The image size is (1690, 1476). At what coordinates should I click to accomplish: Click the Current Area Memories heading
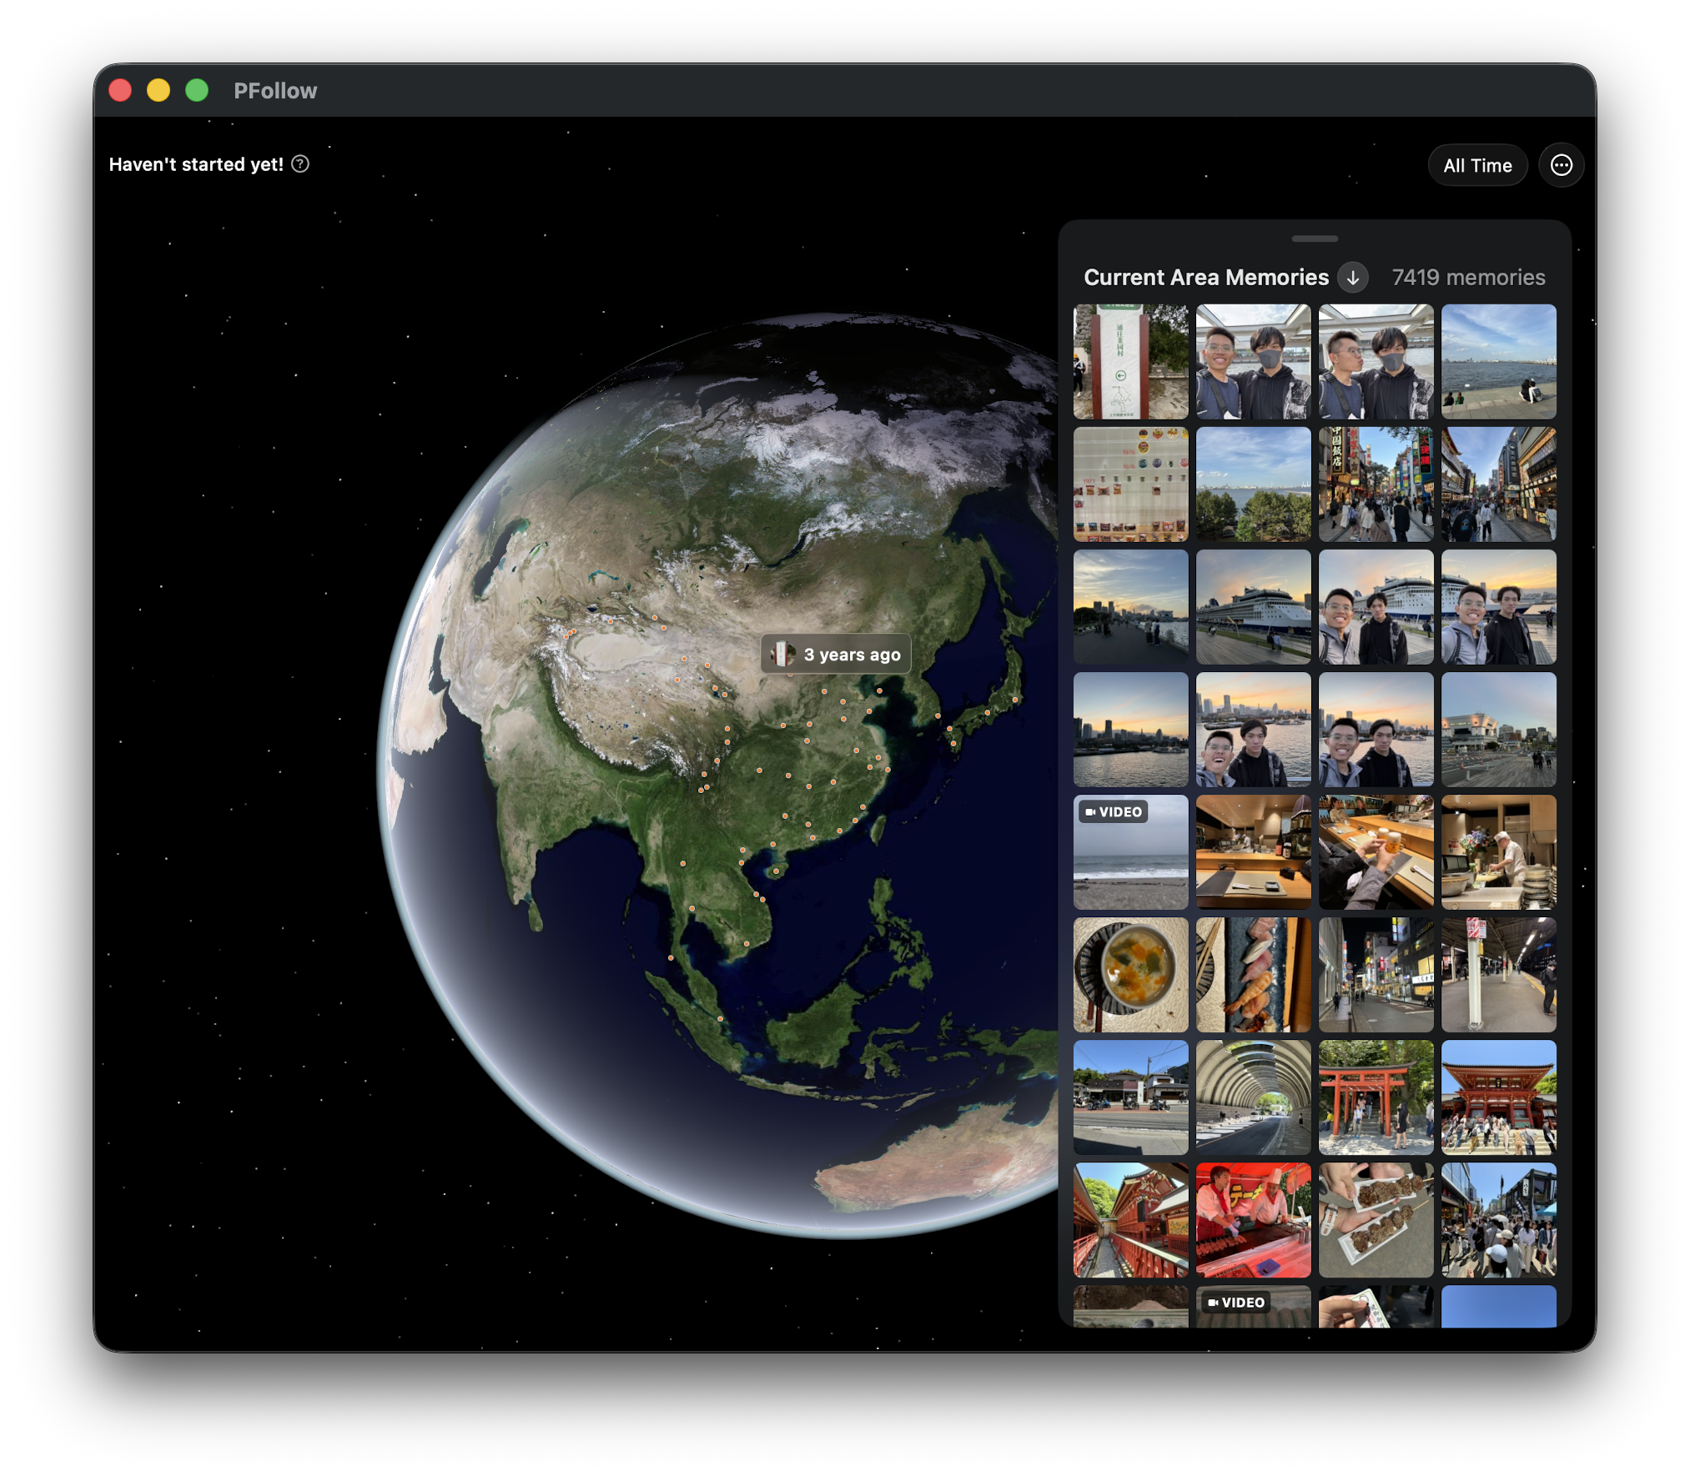pyautogui.click(x=1205, y=278)
